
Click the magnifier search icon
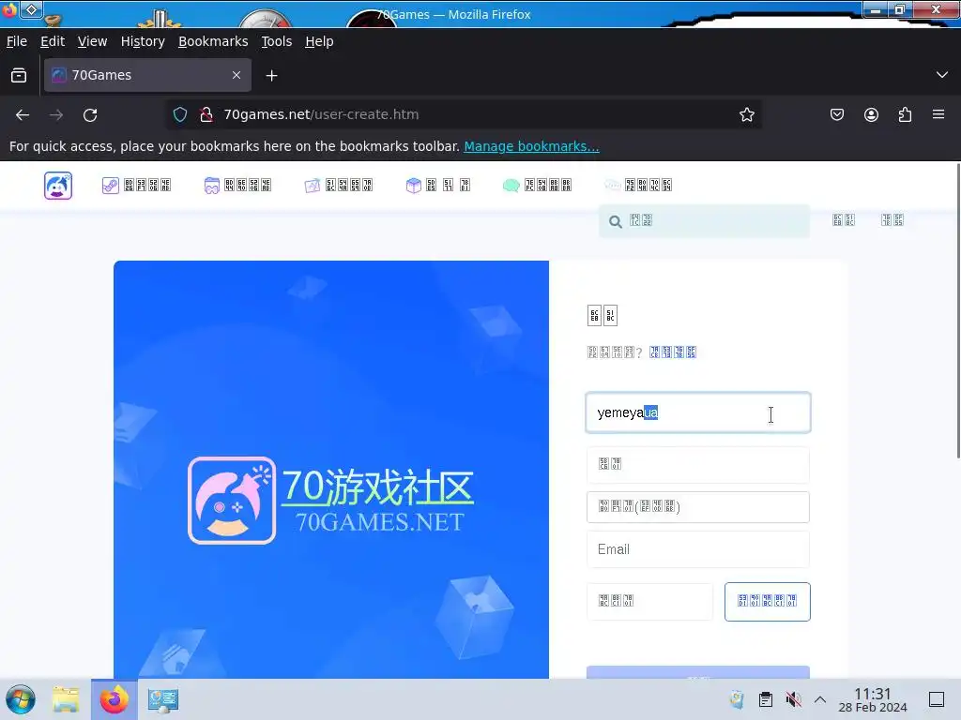coord(616,221)
